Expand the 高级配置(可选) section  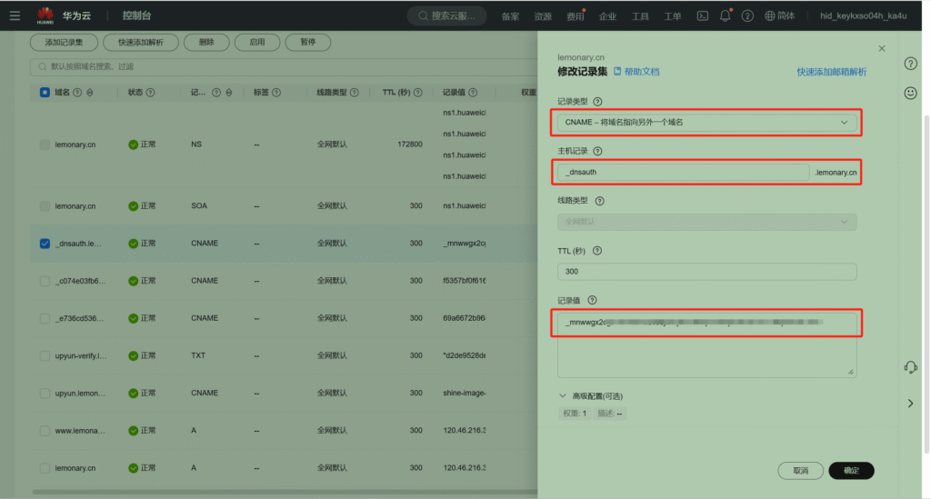(x=591, y=396)
